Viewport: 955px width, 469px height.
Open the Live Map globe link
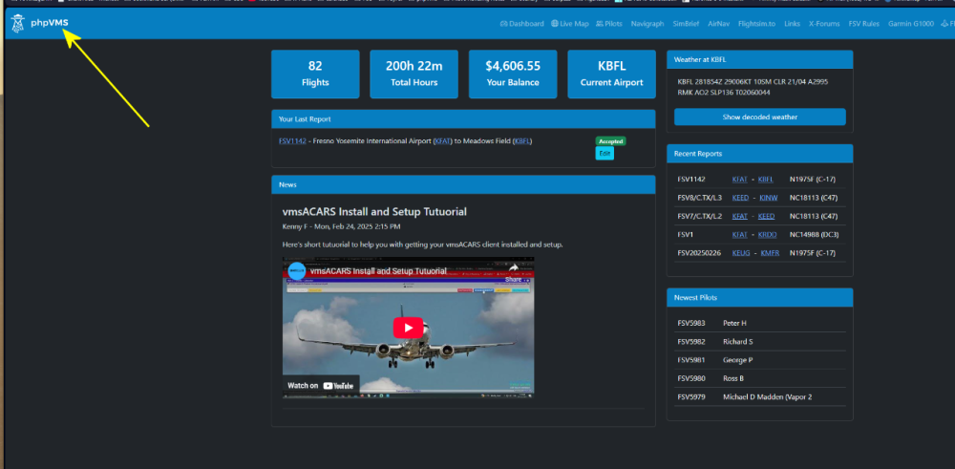[570, 24]
